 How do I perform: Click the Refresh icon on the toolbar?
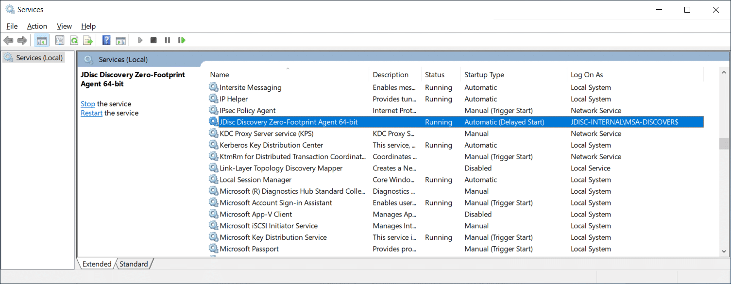point(74,40)
